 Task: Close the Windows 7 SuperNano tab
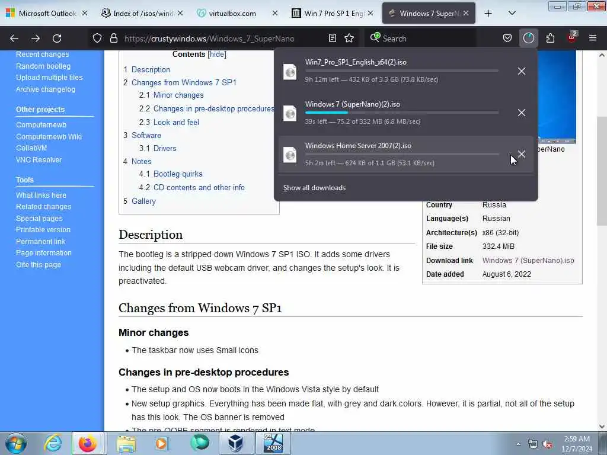[466, 14]
